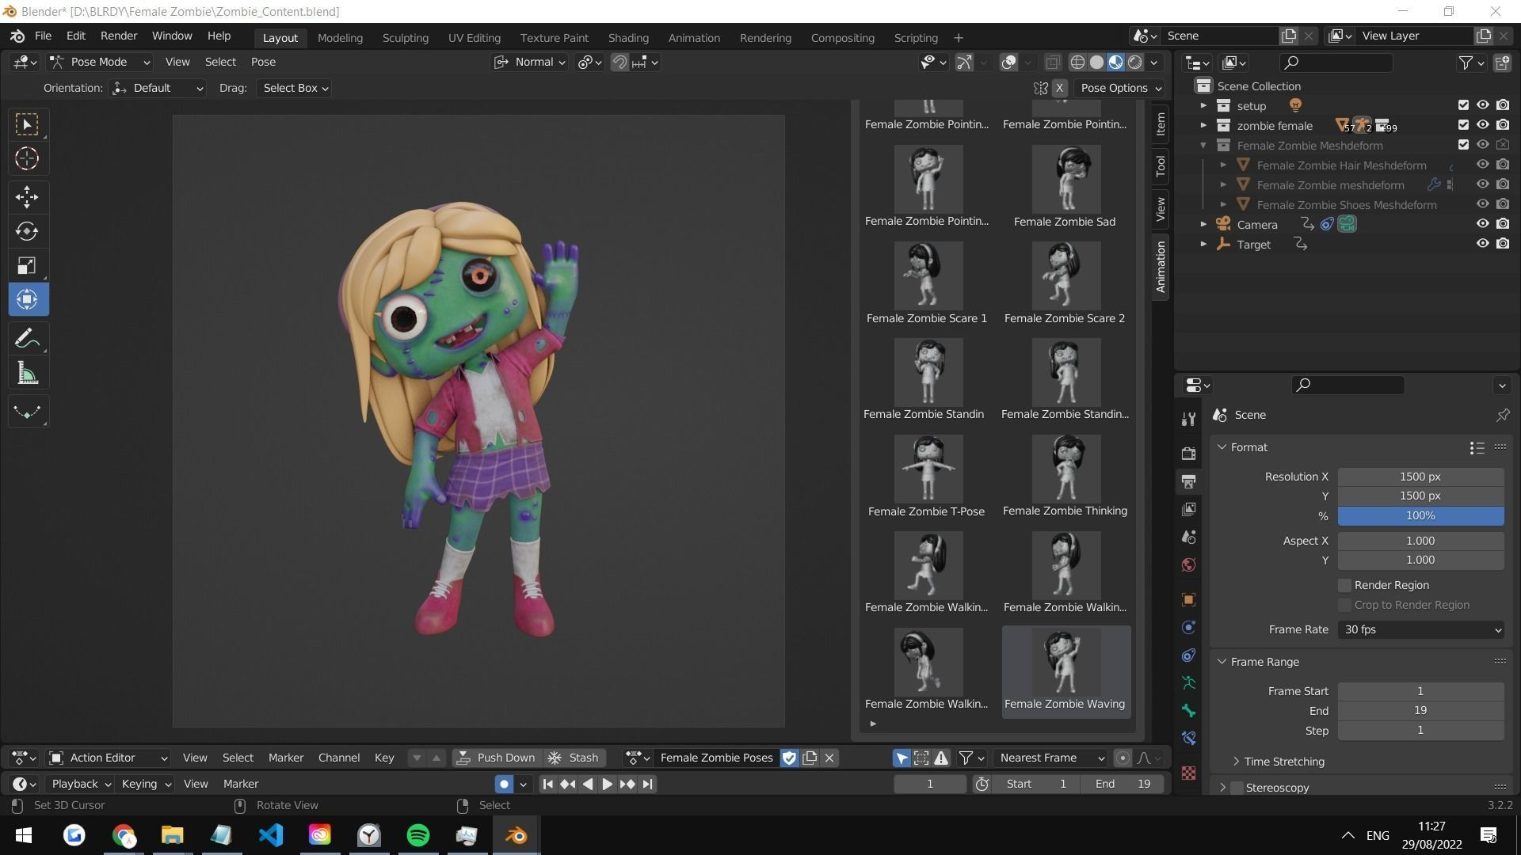Open the Pose Mode dropdown
The image size is (1521, 855).
100,62
